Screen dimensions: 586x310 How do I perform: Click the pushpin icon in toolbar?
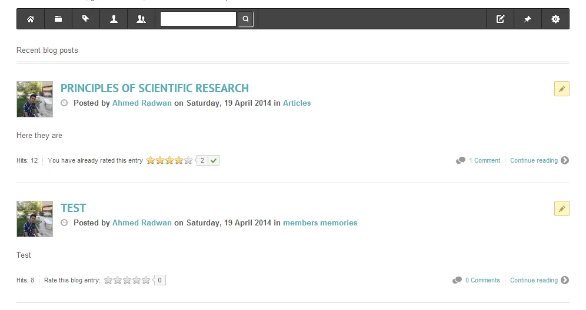(x=528, y=19)
